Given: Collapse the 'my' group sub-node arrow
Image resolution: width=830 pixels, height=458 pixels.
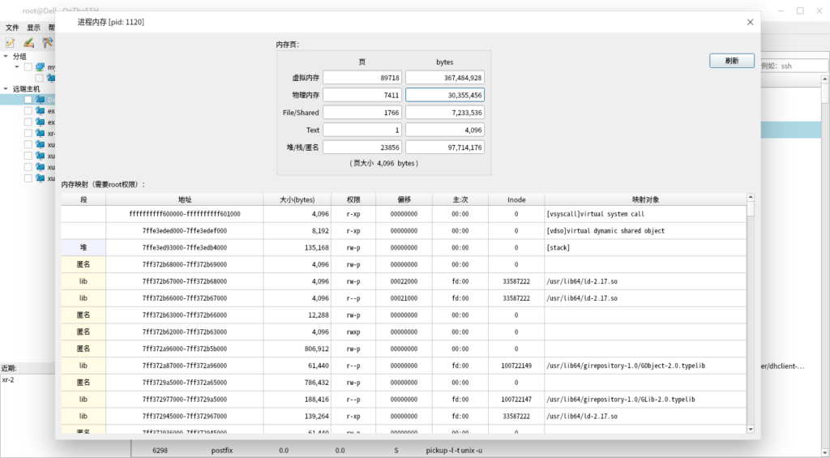Looking at the screenshot, I should tap(17, 67).
